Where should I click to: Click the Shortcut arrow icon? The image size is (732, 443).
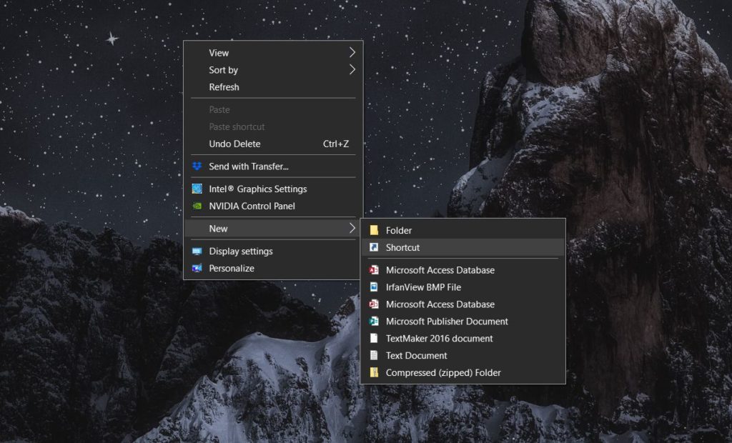click(x=373, y=247)
